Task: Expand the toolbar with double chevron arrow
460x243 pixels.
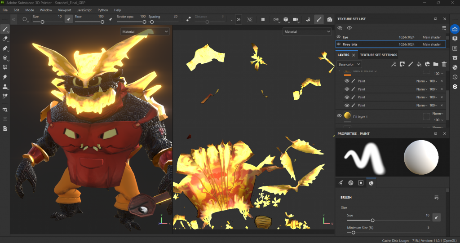Action: click(239, 19)
